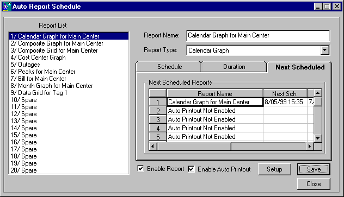This screenshot has height=197, width=344.
Task: Maximize the Auto Report Schedule window
Action: (327, 7)
